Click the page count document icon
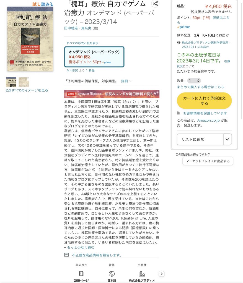243x283 pixels. [81, 274]
